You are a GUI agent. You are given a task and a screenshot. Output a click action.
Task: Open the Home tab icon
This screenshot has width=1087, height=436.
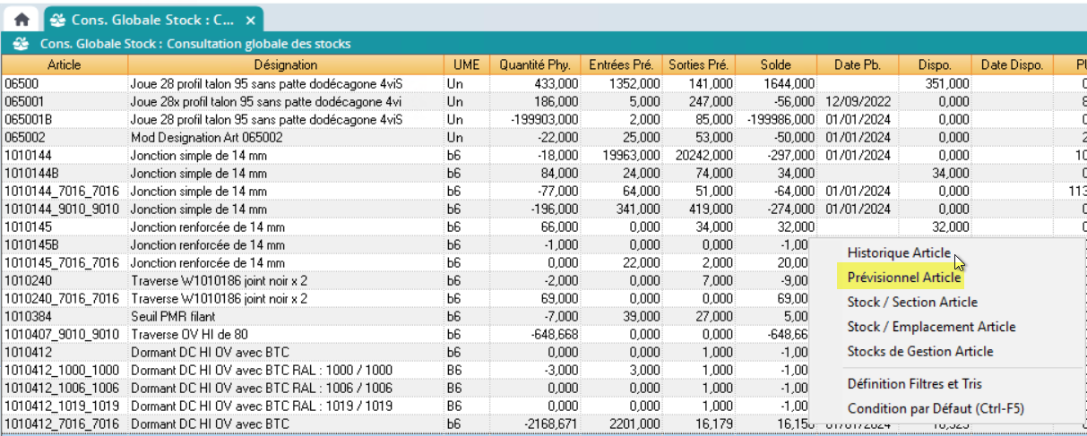pyautogui.click(x=22, y=20)
